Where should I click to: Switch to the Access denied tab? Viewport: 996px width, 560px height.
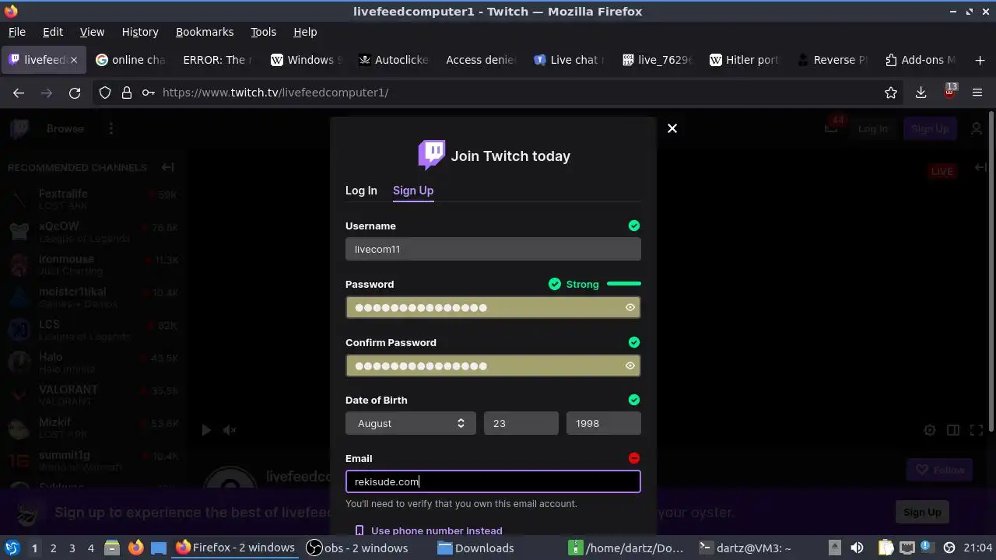point(481,60)
